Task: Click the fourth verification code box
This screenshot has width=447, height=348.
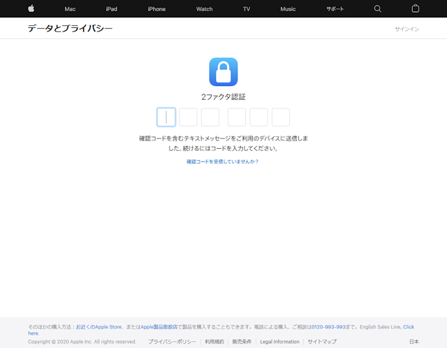Action: (237, 117)
